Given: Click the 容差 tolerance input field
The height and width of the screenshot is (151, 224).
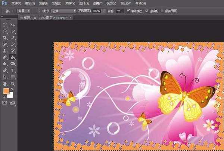Looking at the screenshot, I should point(120,12).
